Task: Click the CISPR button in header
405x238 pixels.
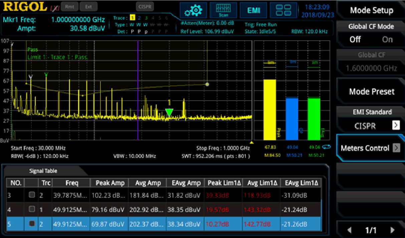Action: tap(145, 6)
